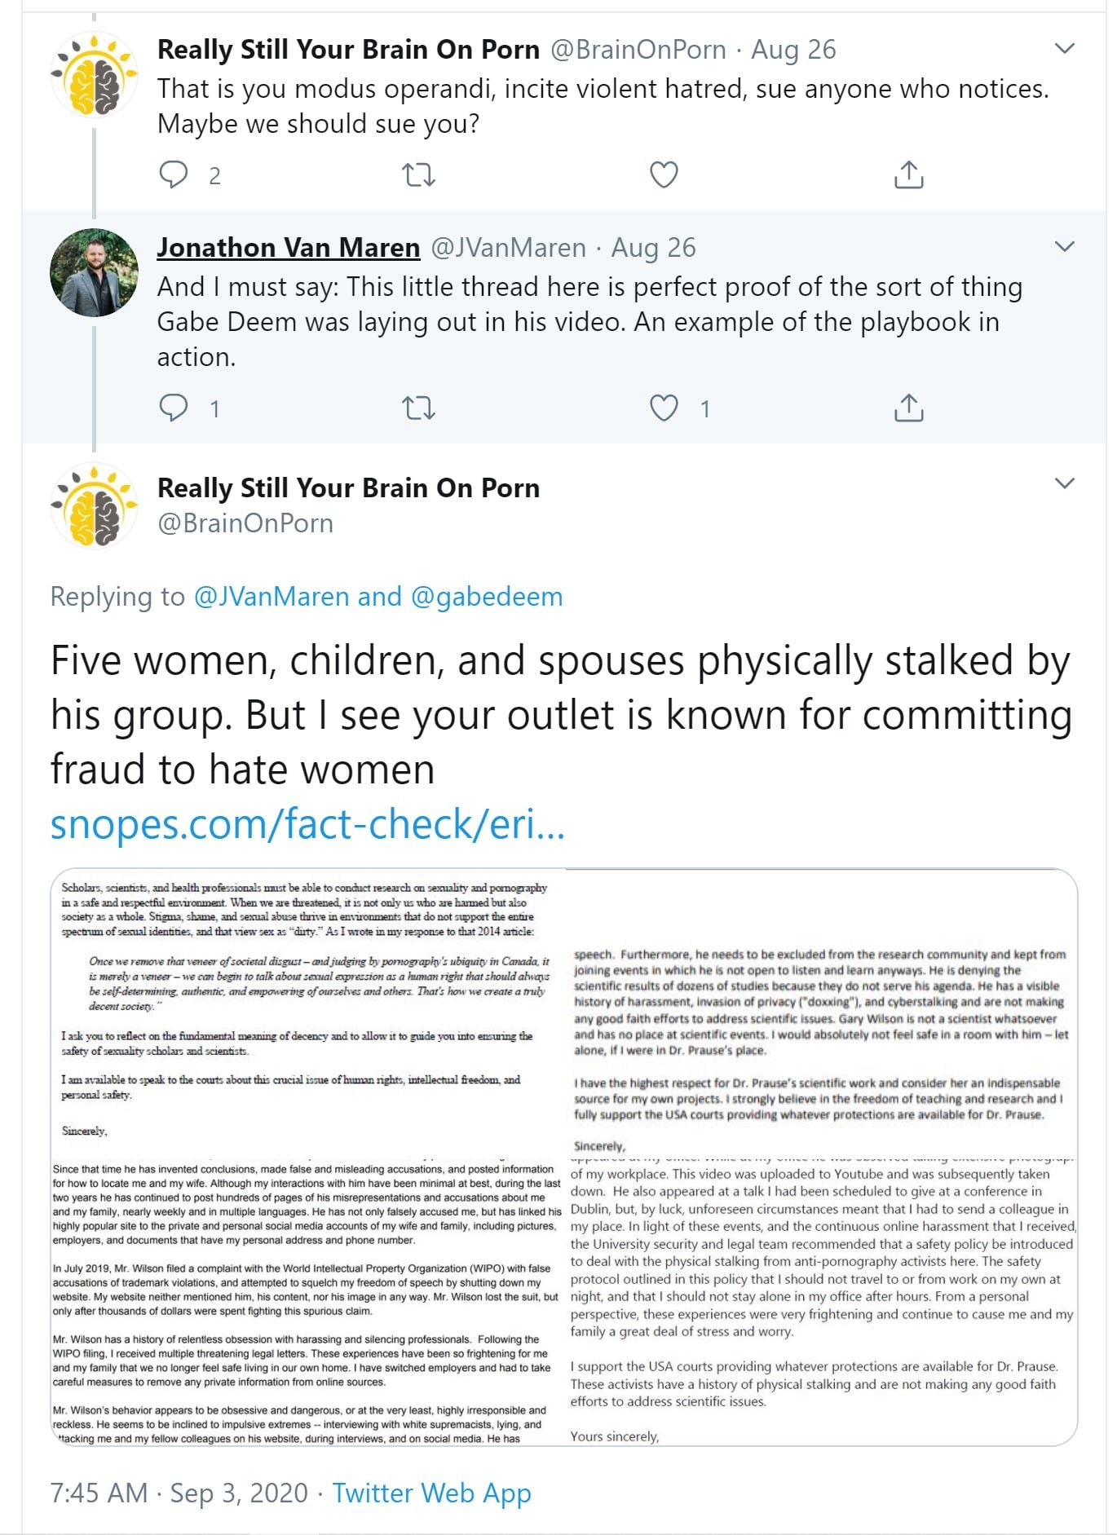
Task: Click the Twitter Web App source link
Action: 431,1493
